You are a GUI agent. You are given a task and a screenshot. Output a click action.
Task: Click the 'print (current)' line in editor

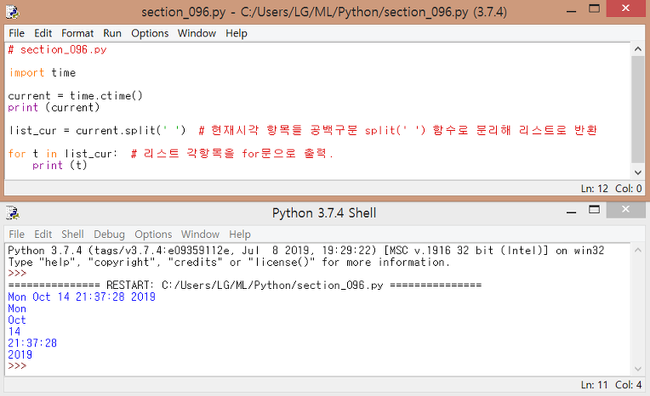coord(54,108)
